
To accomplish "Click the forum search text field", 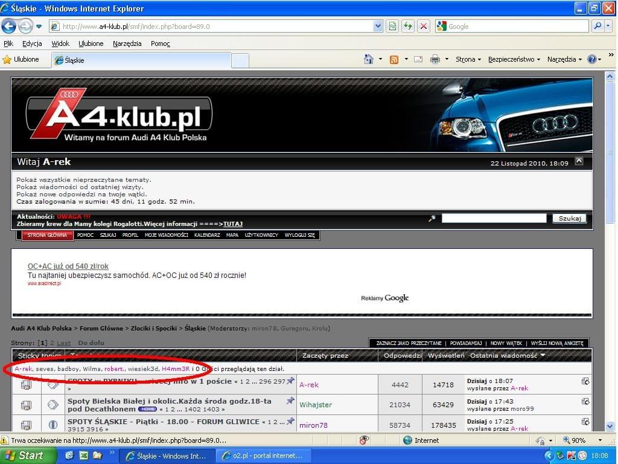I will (x=494, y=218).
